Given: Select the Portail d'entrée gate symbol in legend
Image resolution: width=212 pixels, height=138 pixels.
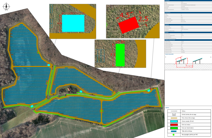Looking at the screenshot, I should [174, 114].
